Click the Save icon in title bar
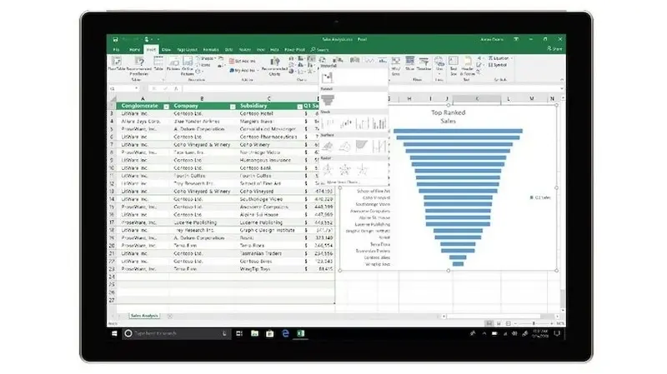The width and height of the screenshot is (667, 374). pos(115,39)
